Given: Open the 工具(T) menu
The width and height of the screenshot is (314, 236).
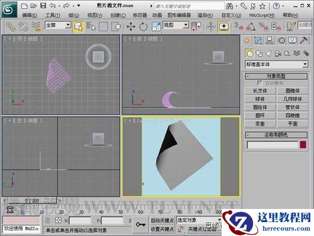Looking at the screenshot, I should coord(53,15).
